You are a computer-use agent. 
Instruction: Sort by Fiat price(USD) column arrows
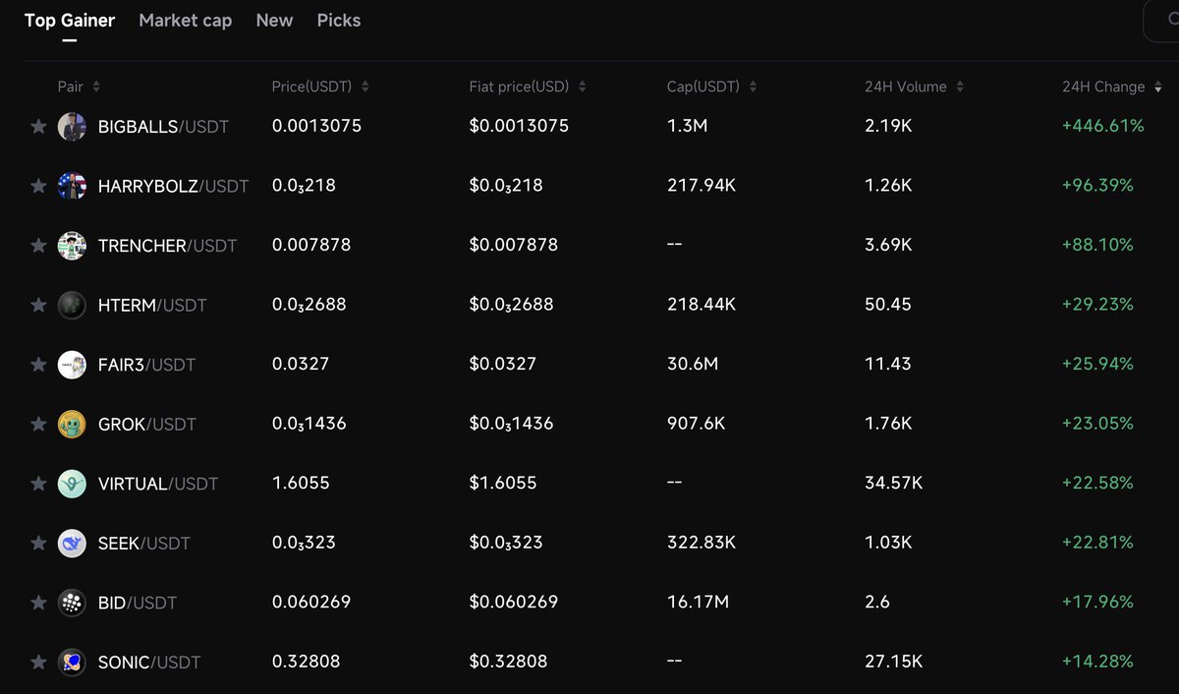point(582,87)
